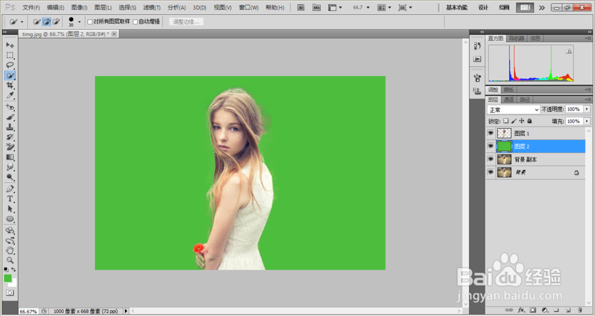Select the 3D Camera Rotate tool
595x316 pixels.
pyautogui.click(x=10, y=241)
